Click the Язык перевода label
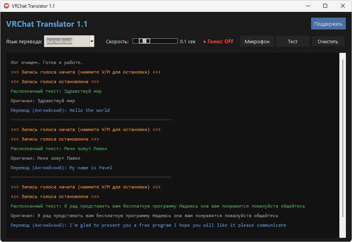 [24, 42]
